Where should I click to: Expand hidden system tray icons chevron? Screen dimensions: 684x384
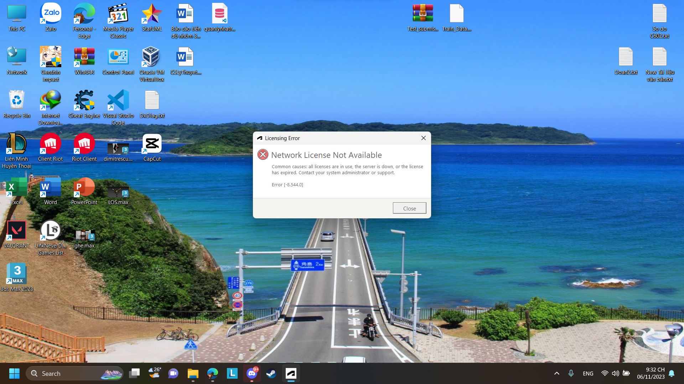[x=556, y=373]
